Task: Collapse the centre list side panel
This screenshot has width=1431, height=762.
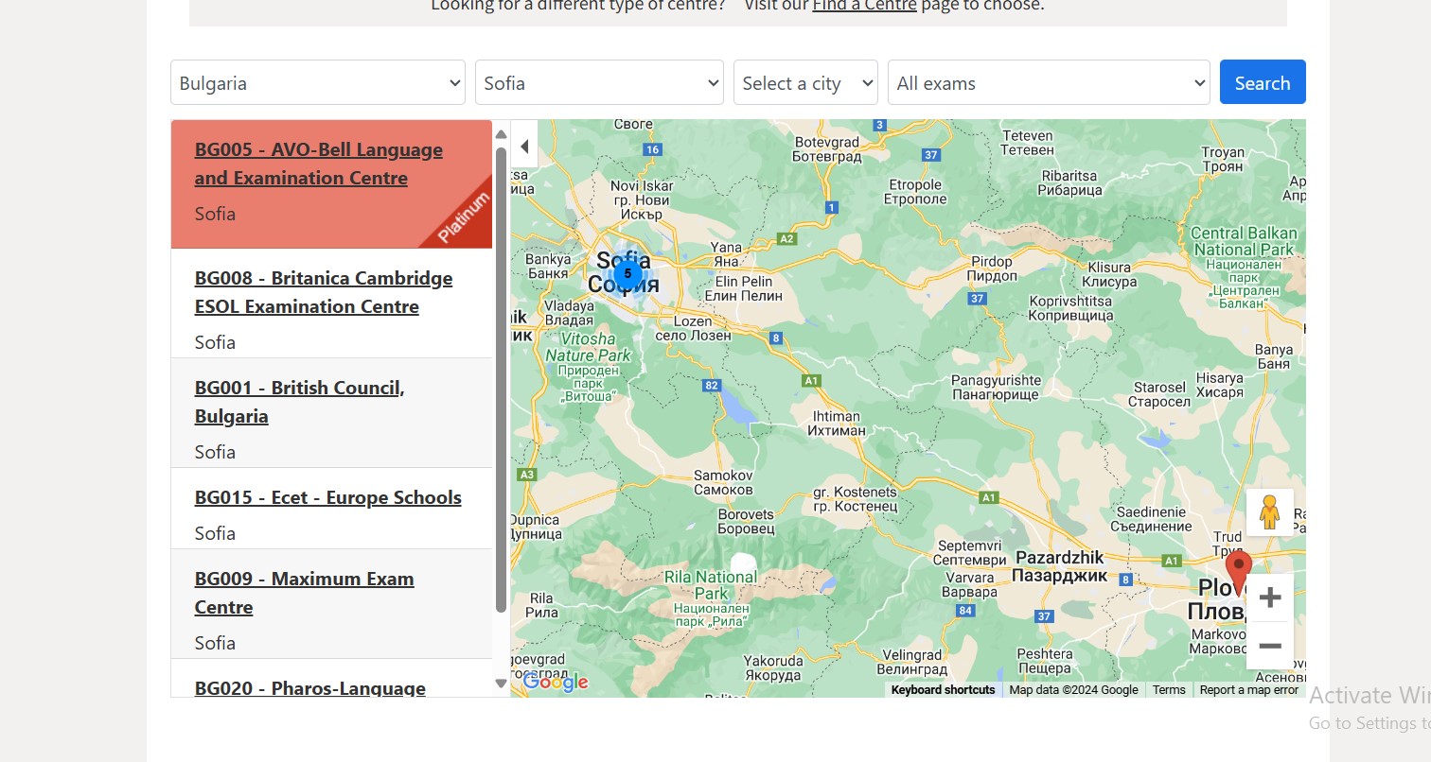Action: pos(524,146)
